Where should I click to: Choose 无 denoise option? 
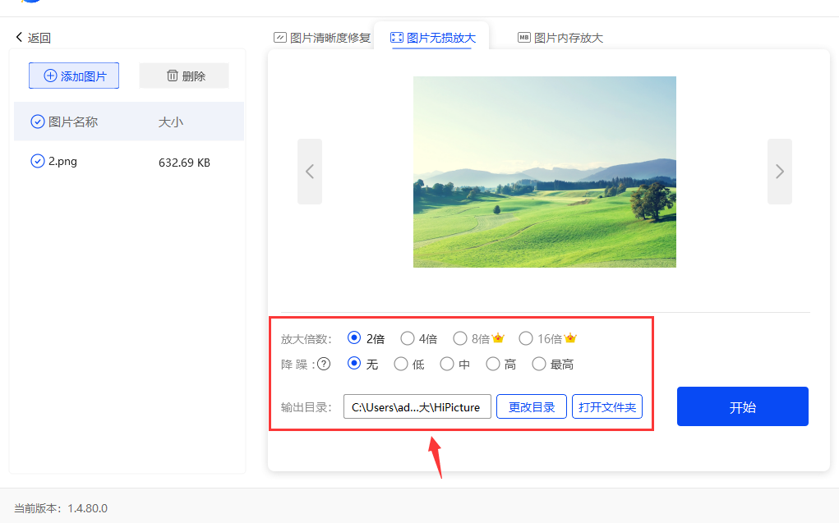tap(353, 364)
